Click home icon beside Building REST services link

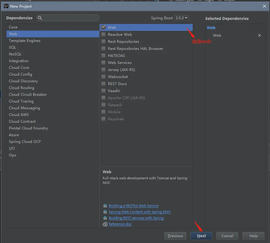click(105, 218)
